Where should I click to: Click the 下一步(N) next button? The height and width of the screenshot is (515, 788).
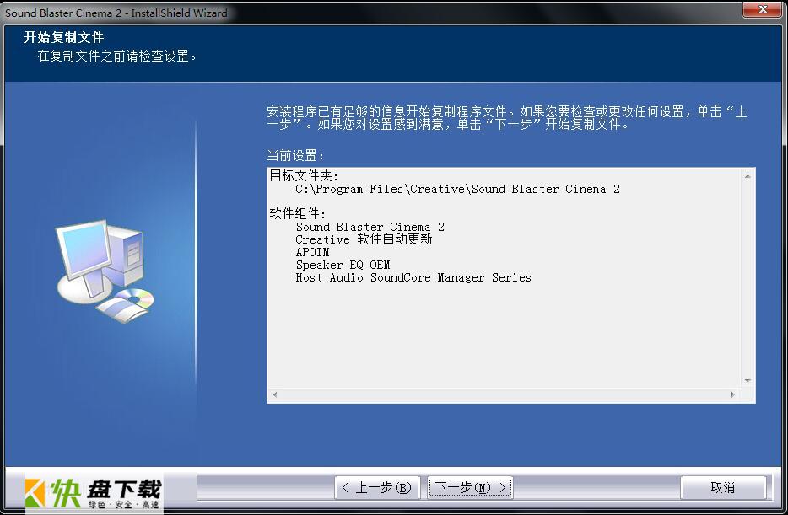click(470, 487)
